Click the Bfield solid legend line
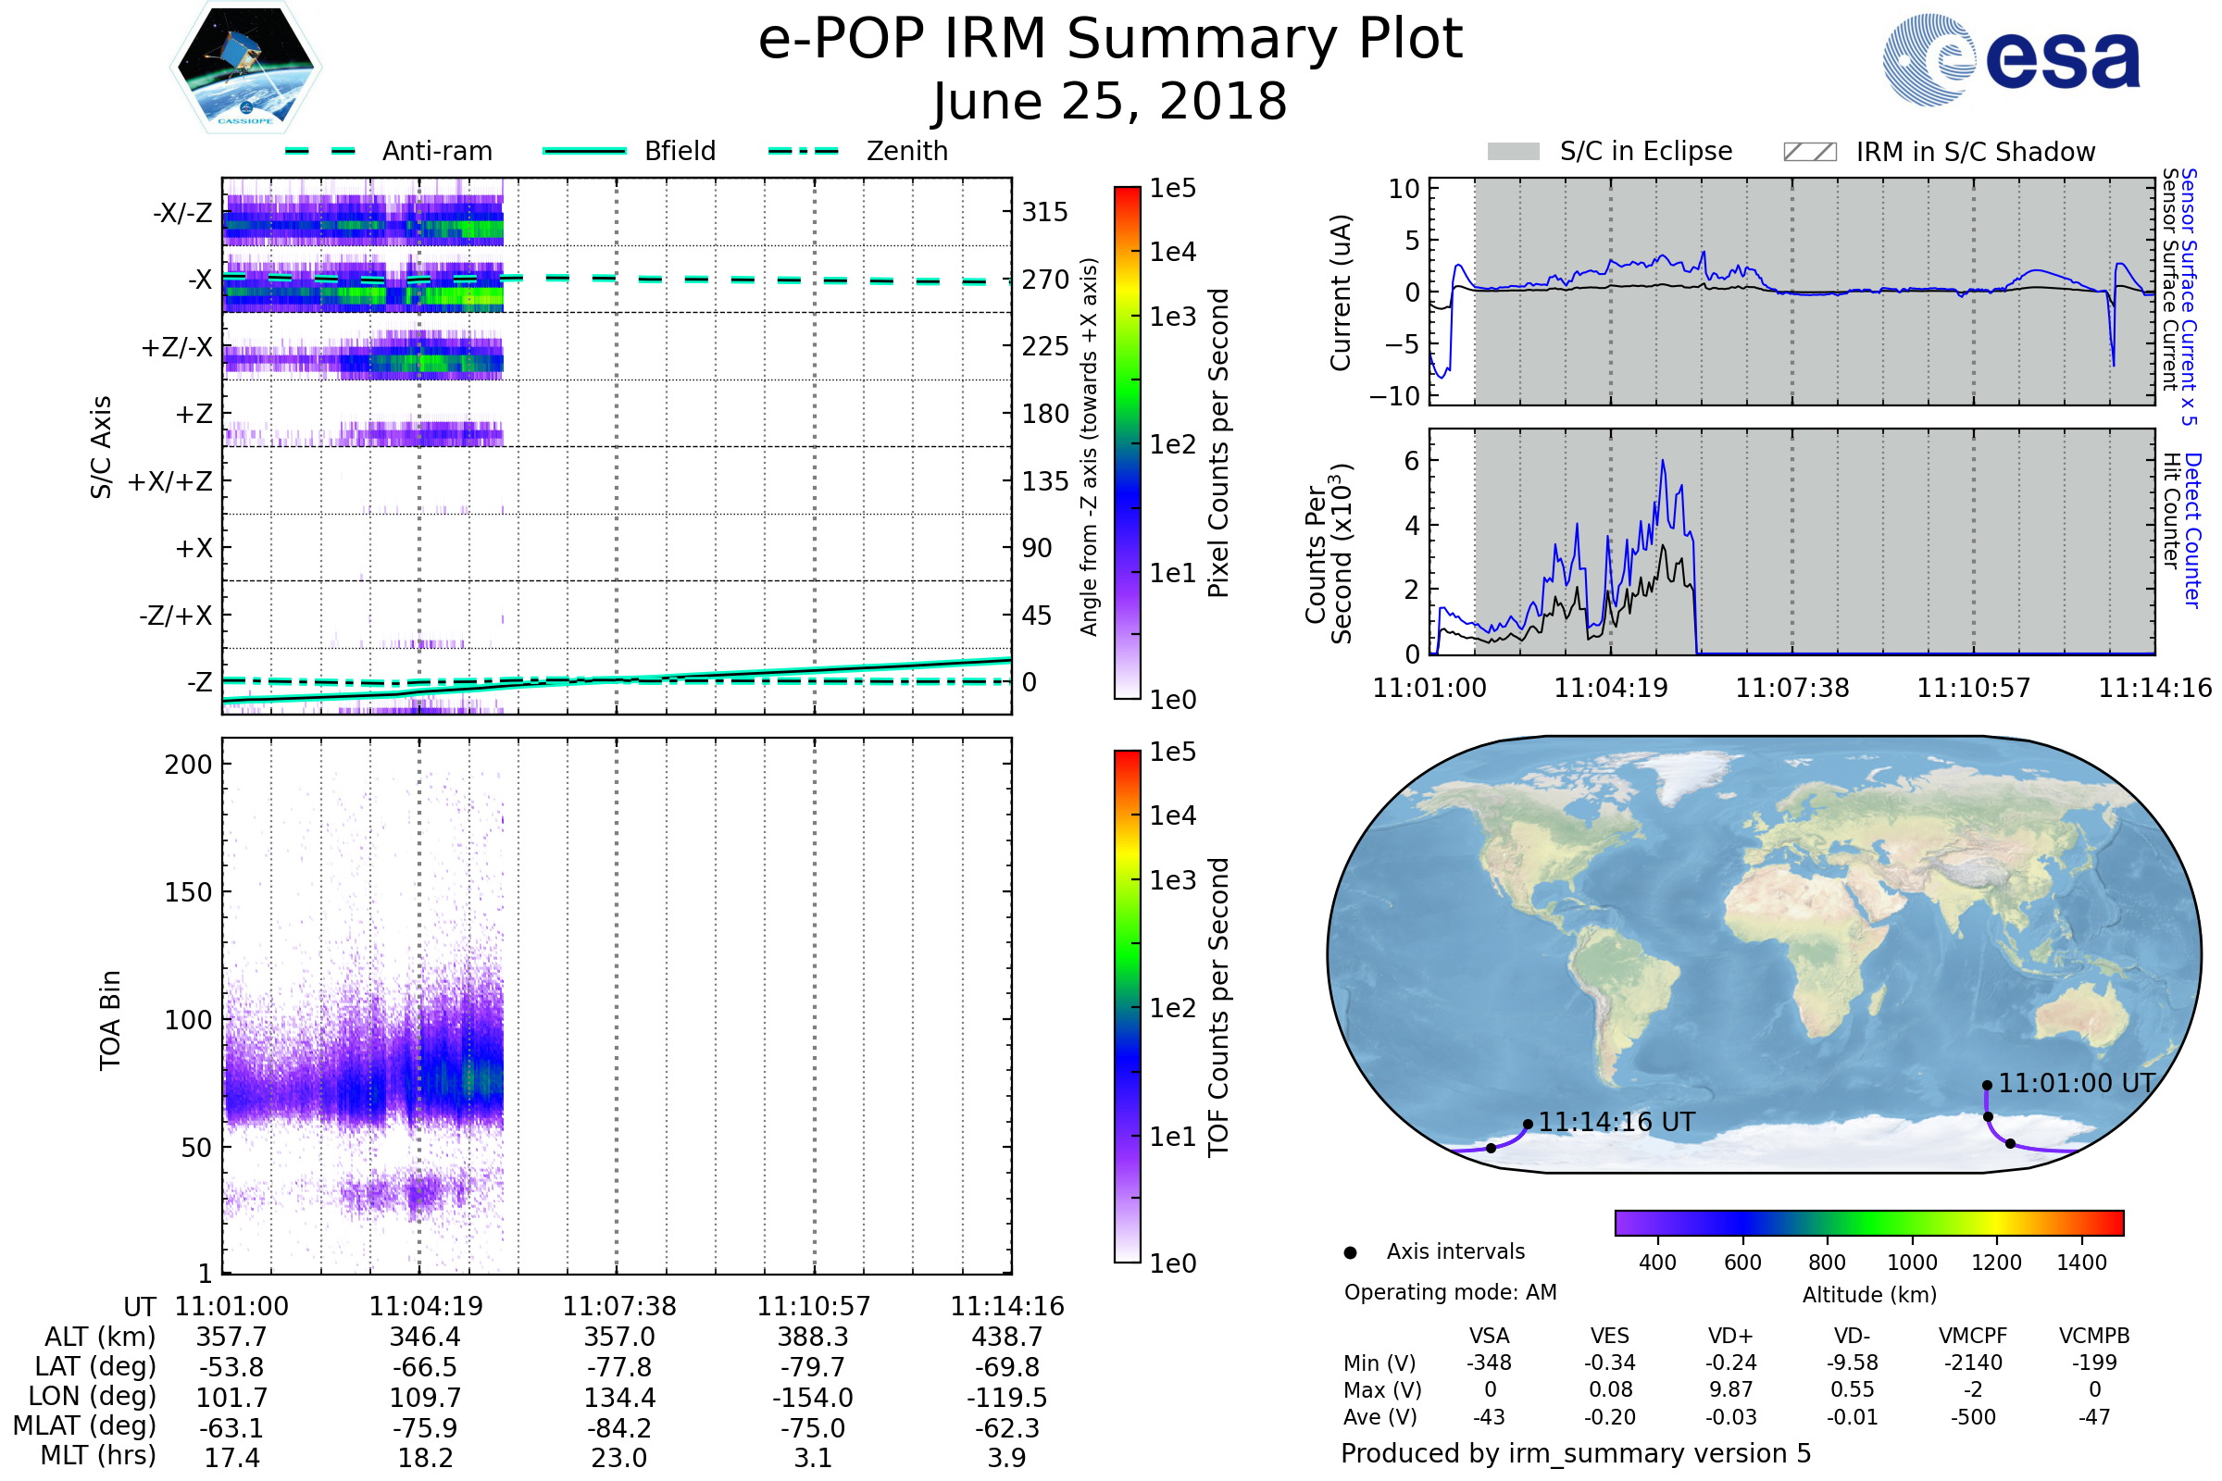 [x=584, y=151]
